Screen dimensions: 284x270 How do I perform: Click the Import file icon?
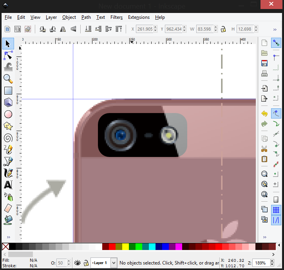pos(264,88)
